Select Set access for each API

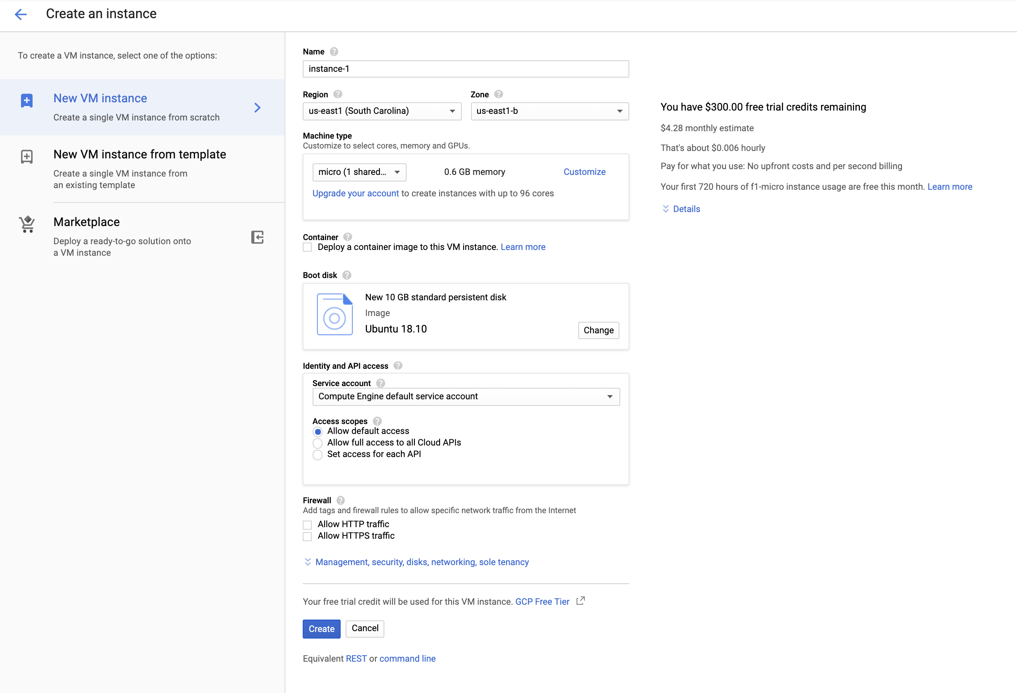coord(318,455)
